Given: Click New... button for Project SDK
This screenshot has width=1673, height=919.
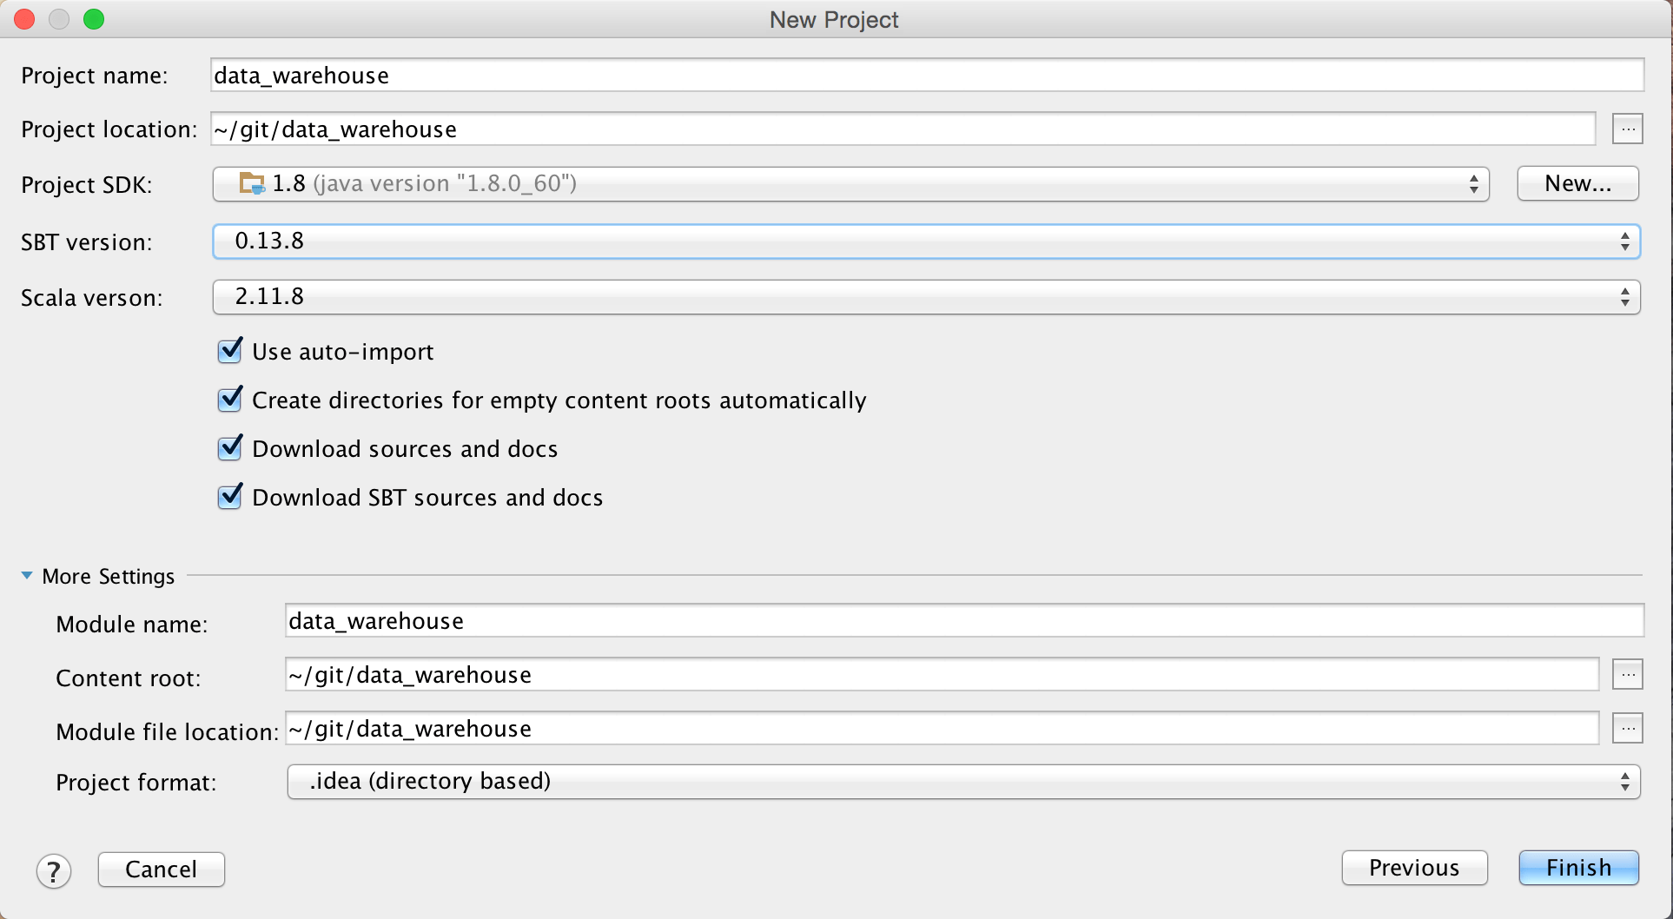Looking at the screenshot, I should click(1577, 184).
